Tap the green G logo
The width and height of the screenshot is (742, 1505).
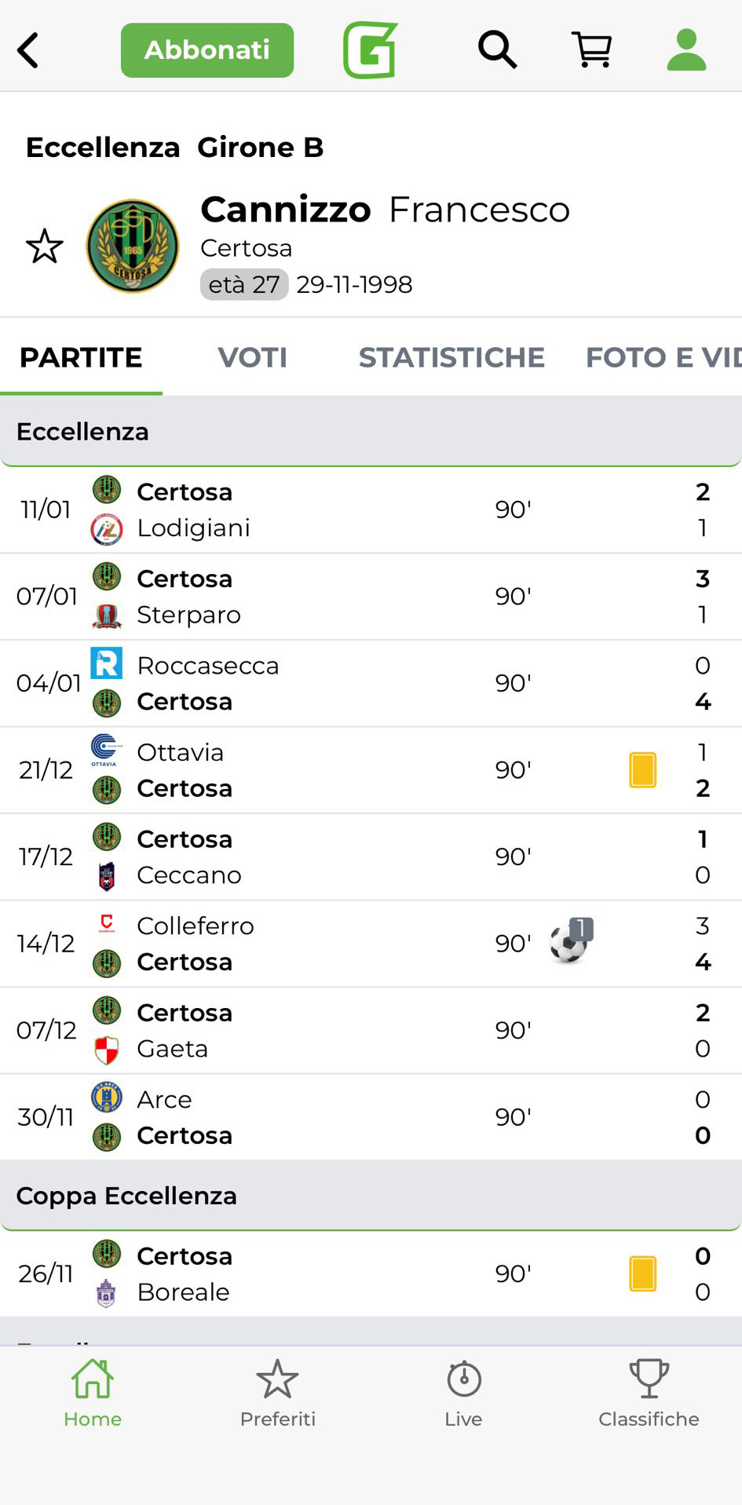370,51
